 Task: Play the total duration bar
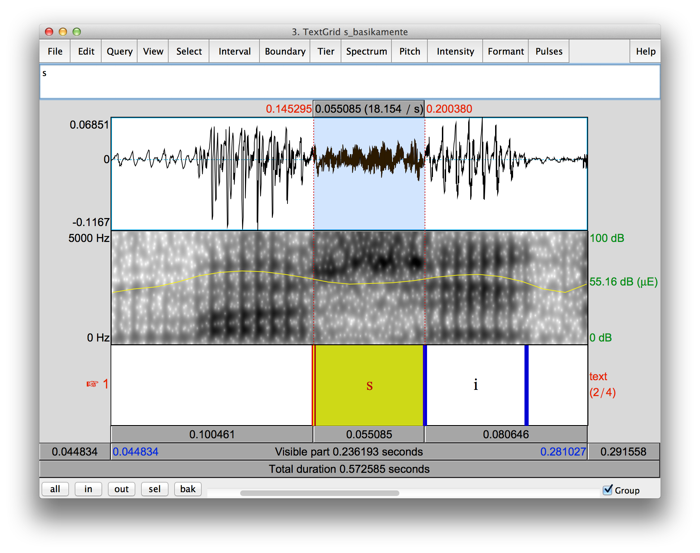click(x=349, y=469)
